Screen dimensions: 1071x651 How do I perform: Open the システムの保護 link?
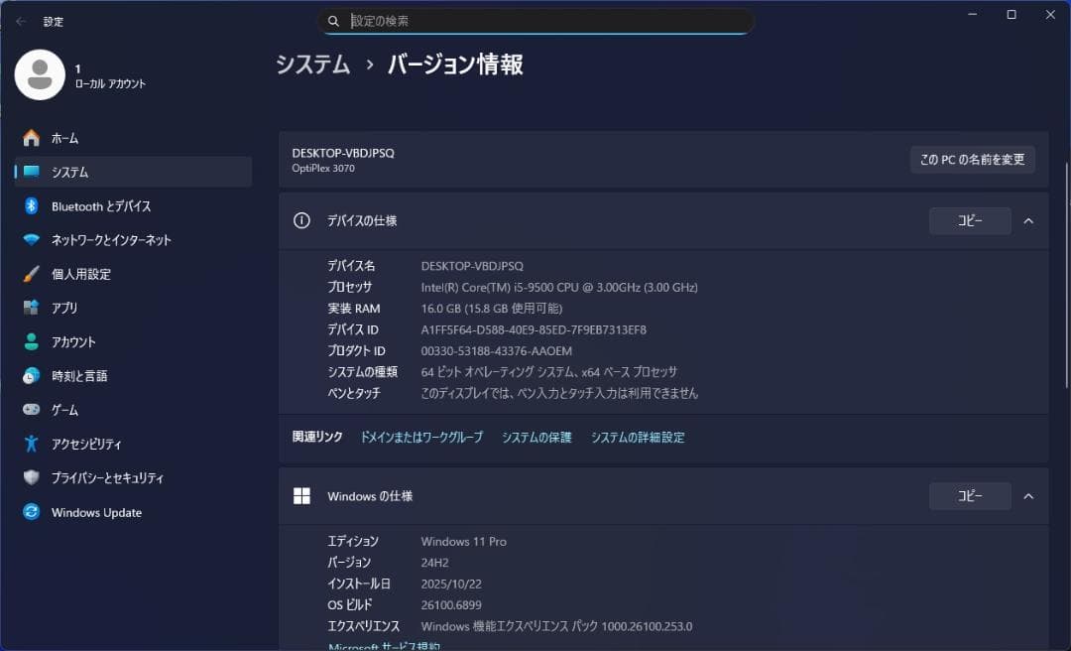pyautogui.click(x=536, y=437)
